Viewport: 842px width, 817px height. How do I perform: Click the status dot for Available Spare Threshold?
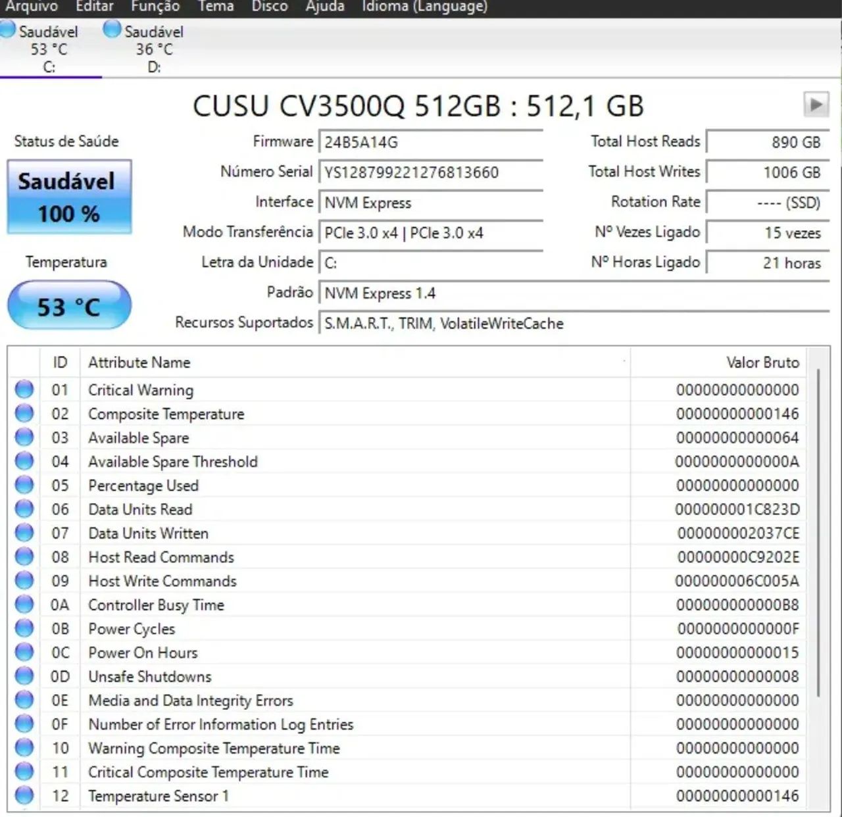tap(24, 461)
